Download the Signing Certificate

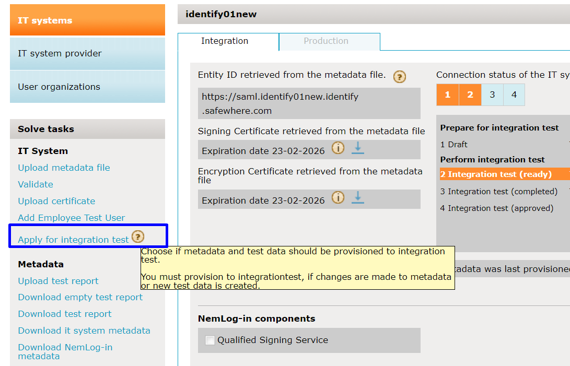point(358,148)
